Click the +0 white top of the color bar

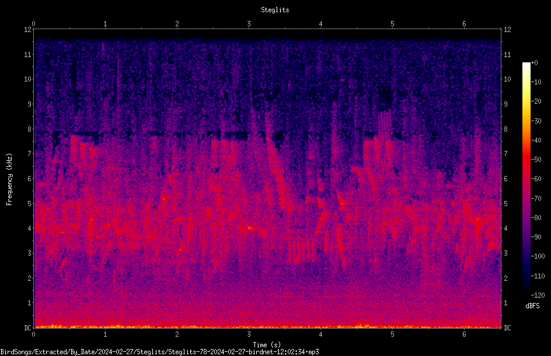(x=526, y=64)
